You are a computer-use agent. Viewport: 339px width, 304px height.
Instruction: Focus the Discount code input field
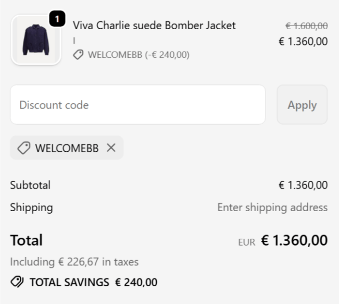137,105
